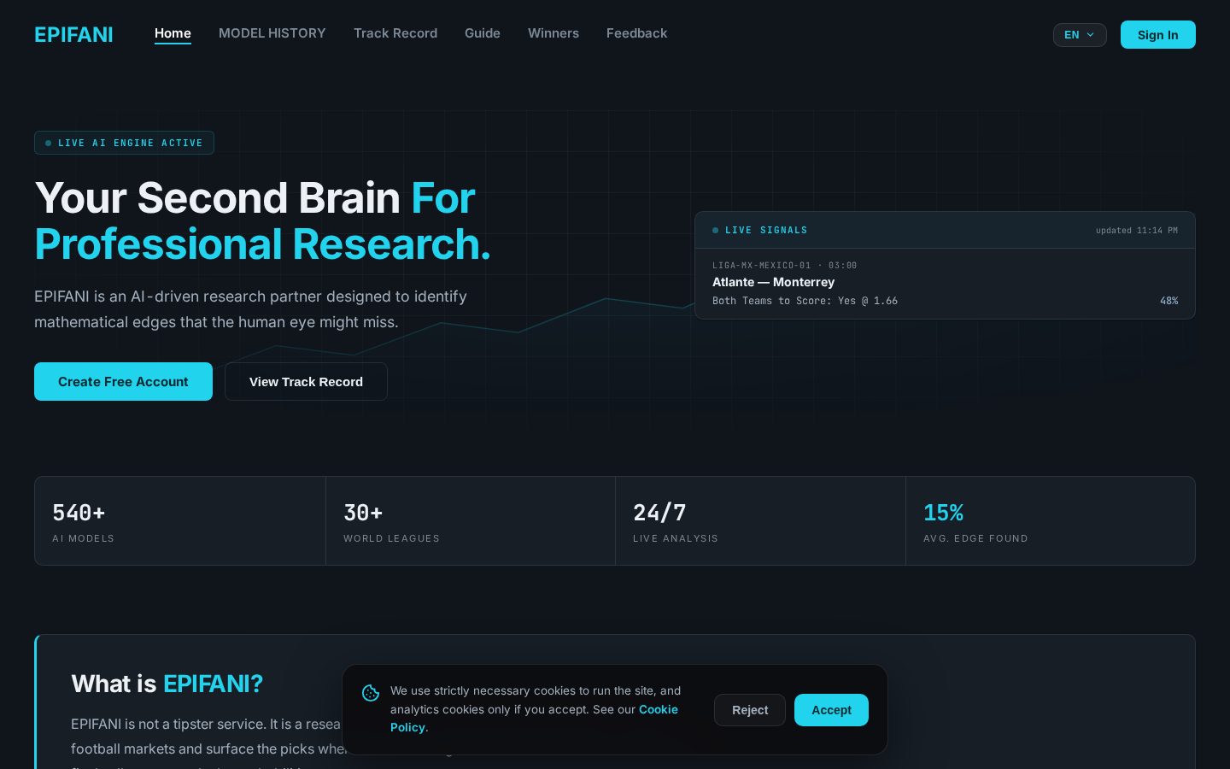Screen dimensions: 1230x769
Task: Click Create Free Account button
Action: coord(123,382)
